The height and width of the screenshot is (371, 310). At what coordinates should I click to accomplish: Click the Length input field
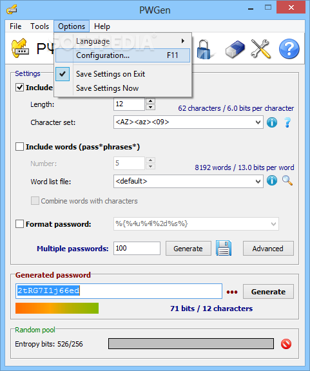pos(129,104)
